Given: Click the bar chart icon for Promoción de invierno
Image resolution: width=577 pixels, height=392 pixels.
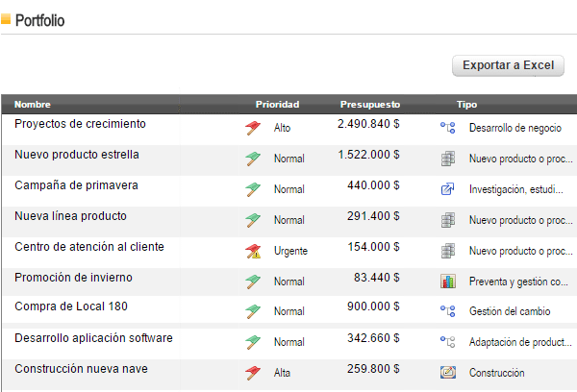Looking at the screenshot, I should click(447, 282).
